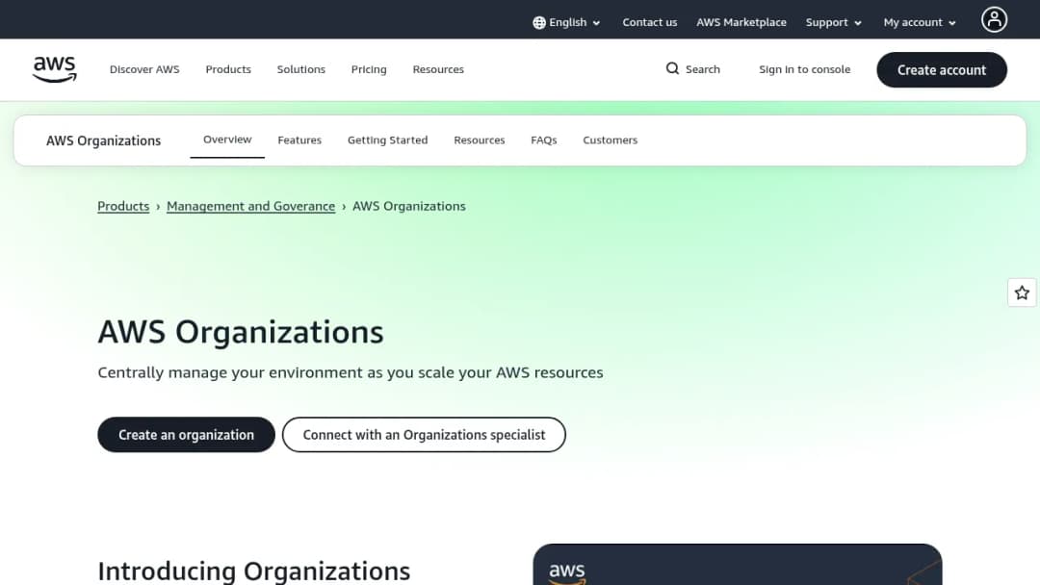
Task: Open Contact us link
Action: [x=649, y=22]
